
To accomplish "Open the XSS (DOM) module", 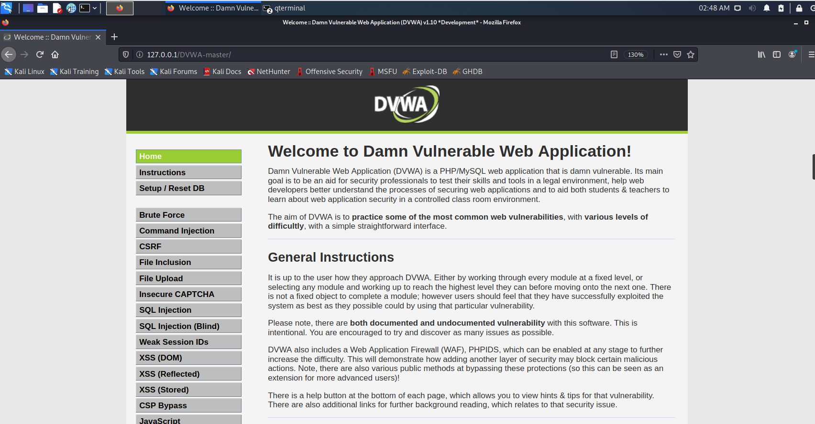I will coord(188,358).
